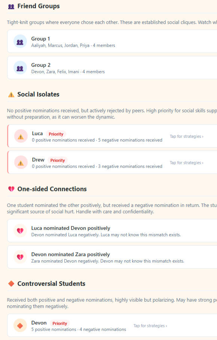Open Tap for strategies for Luca
Viewport: 217px width, 340px height.
(187, 136)
